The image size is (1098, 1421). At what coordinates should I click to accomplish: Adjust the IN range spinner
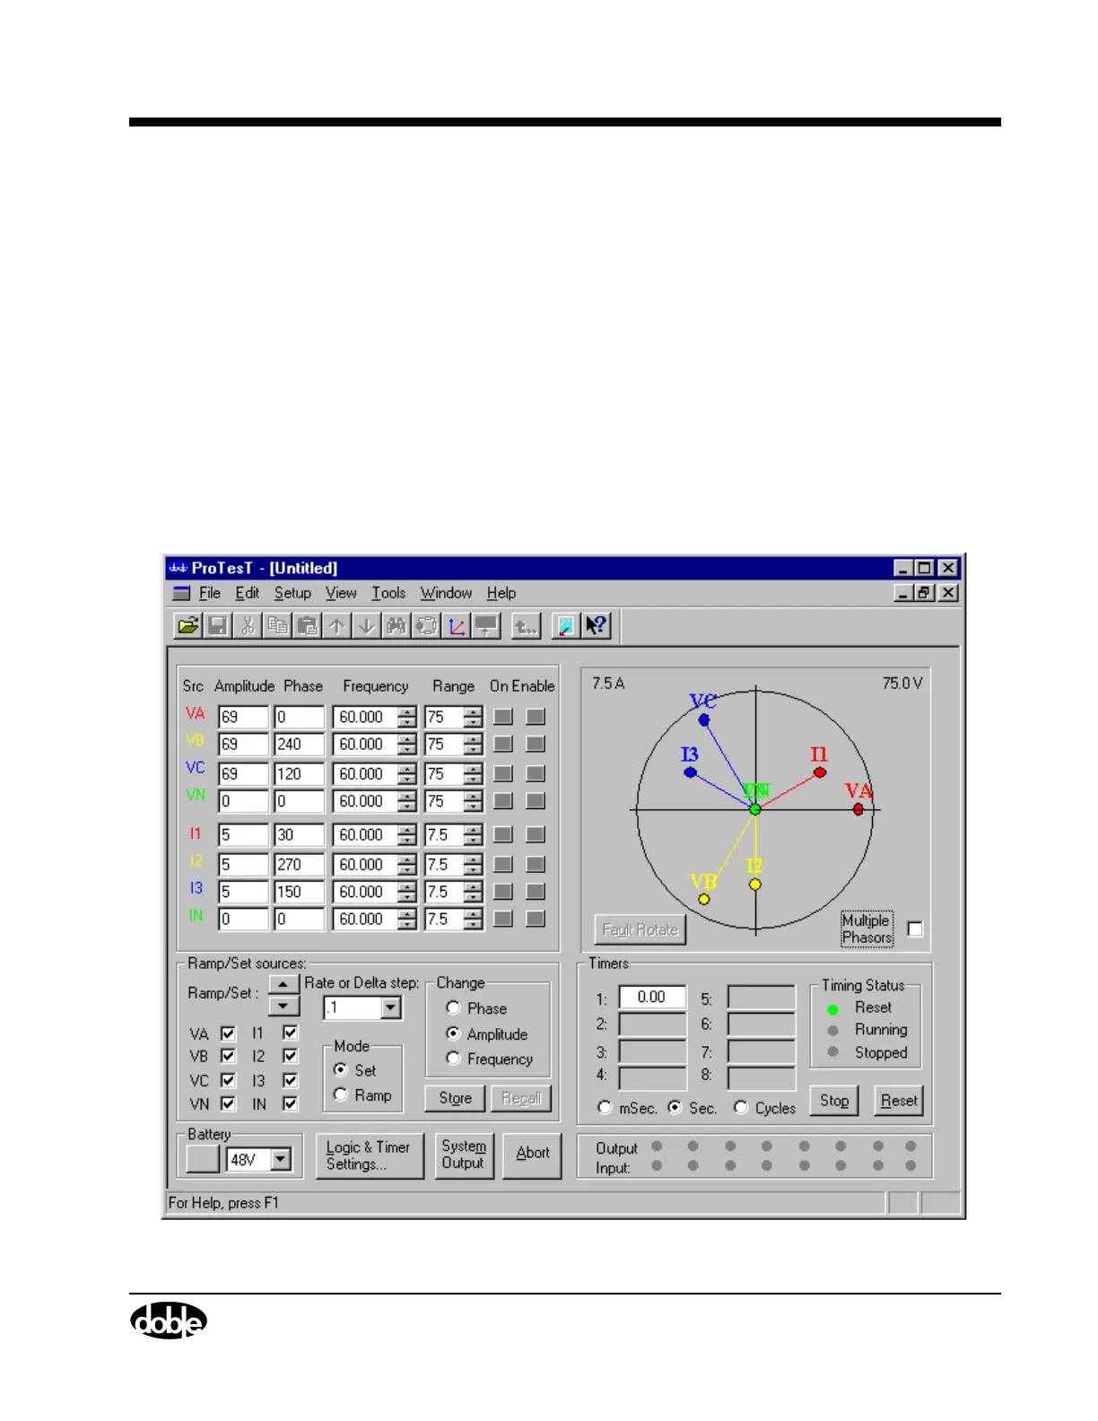(473, 919)
